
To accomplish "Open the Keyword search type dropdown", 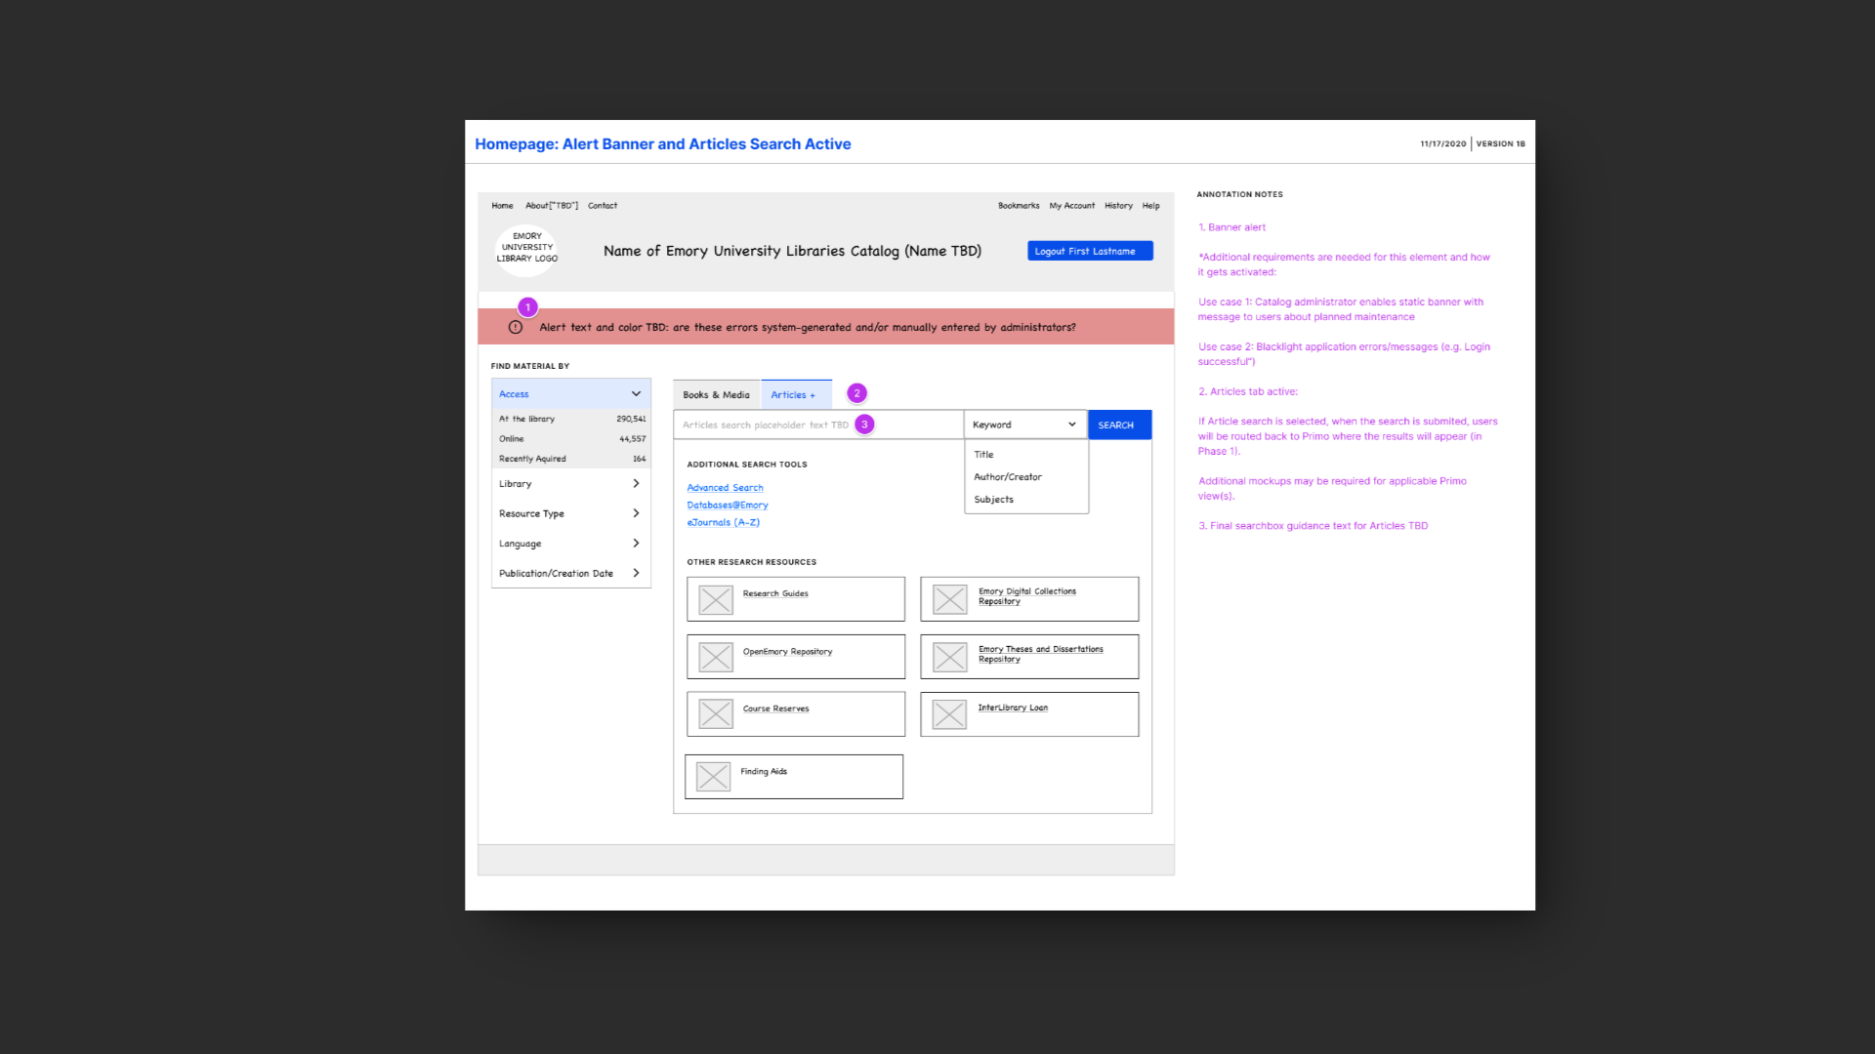I will (1024, 425).
